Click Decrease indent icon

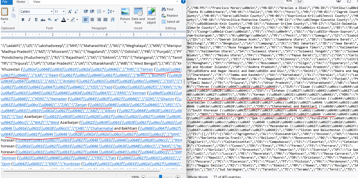click(85, 12)
